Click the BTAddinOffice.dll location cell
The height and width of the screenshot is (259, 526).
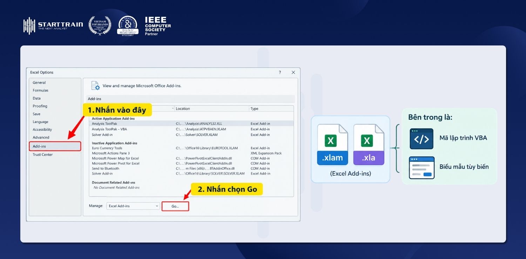click(x=205, y=168)
